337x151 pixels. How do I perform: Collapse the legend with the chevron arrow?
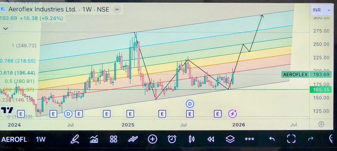(6, 28)
